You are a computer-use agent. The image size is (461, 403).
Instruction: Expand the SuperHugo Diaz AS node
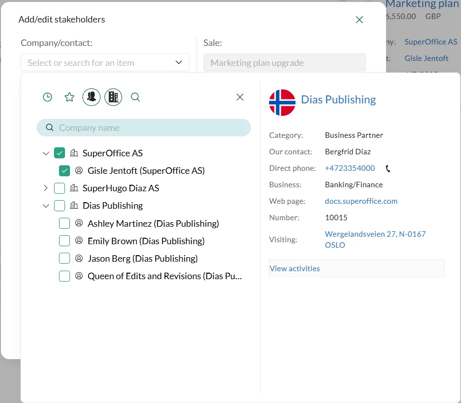(x=45, y=188)
